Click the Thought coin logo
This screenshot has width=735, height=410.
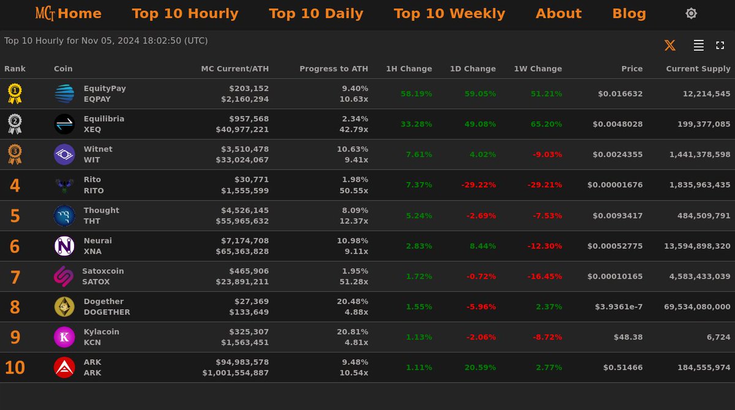64,215
